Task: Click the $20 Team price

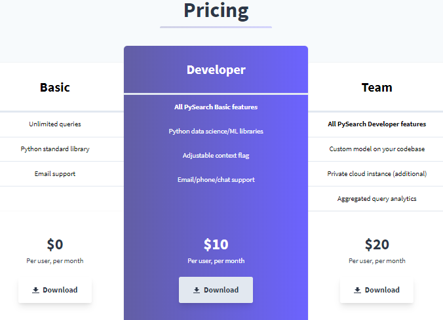Action: 377,244
